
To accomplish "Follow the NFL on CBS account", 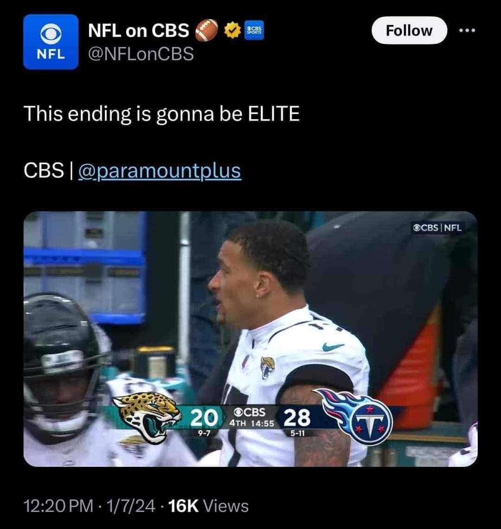I will 409,30.
